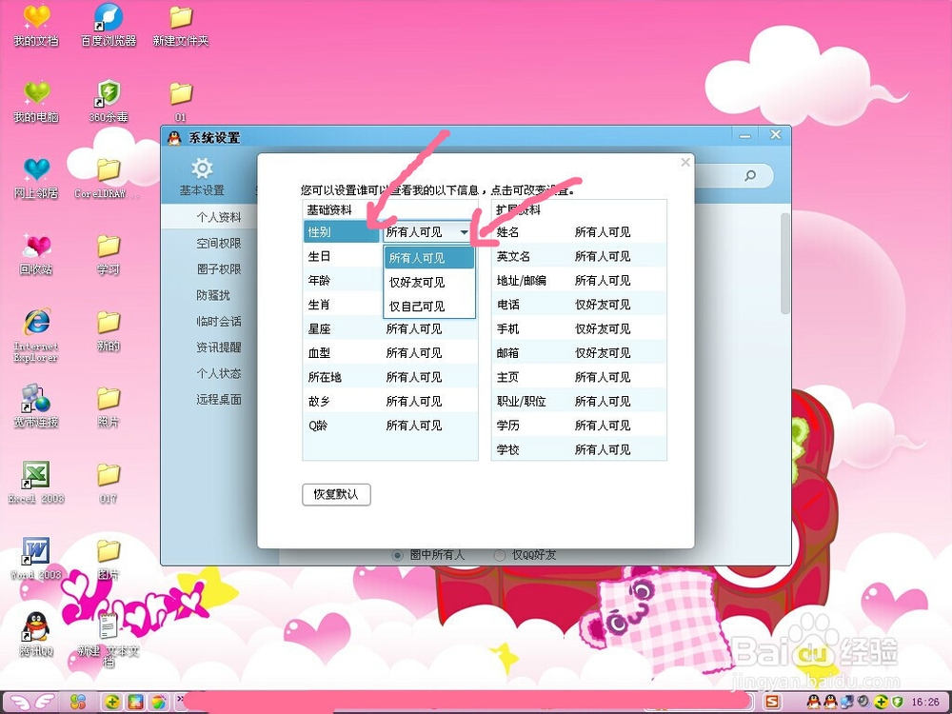This screenshot has height=714, width=952.
Task: Open the 性别 visibility dropdown arrow
Action: pos(464,232)
